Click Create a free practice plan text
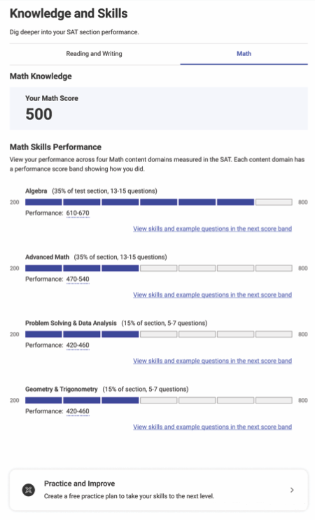 (x=129, y=496)
